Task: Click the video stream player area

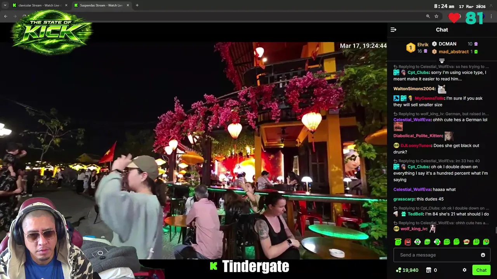Action: (193, 150)
